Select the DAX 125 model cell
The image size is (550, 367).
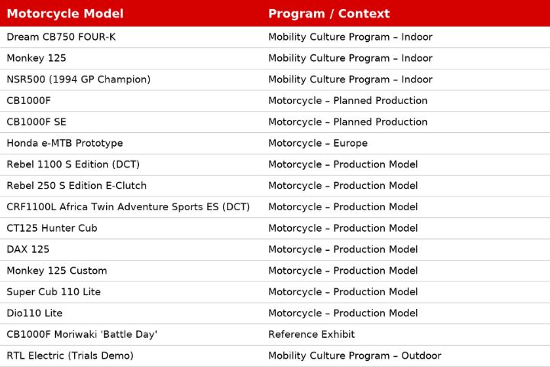[28, 249]
